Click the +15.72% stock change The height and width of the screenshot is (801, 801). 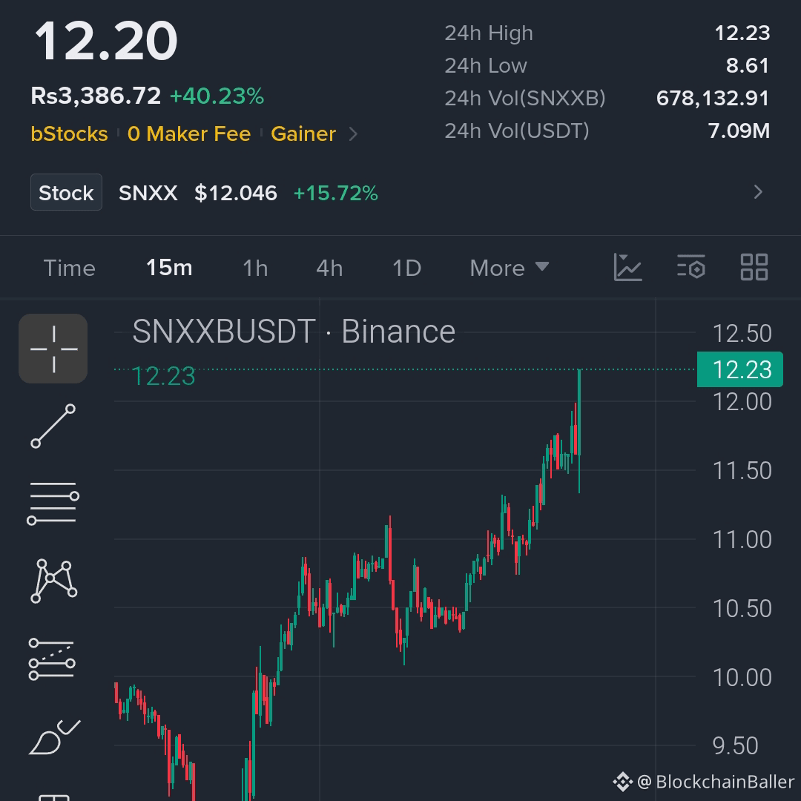point(336,193)
